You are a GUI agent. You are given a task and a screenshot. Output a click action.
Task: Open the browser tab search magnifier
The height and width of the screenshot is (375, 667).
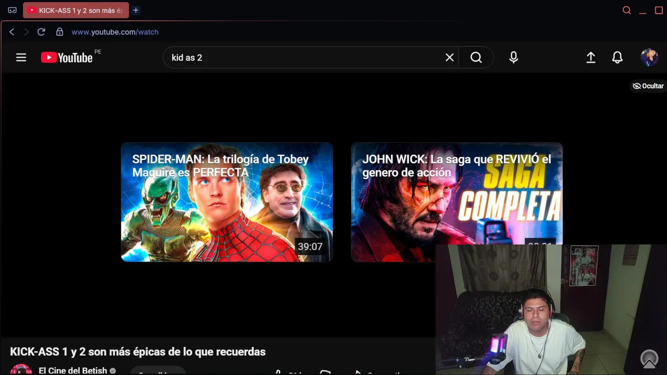(627, 10)
